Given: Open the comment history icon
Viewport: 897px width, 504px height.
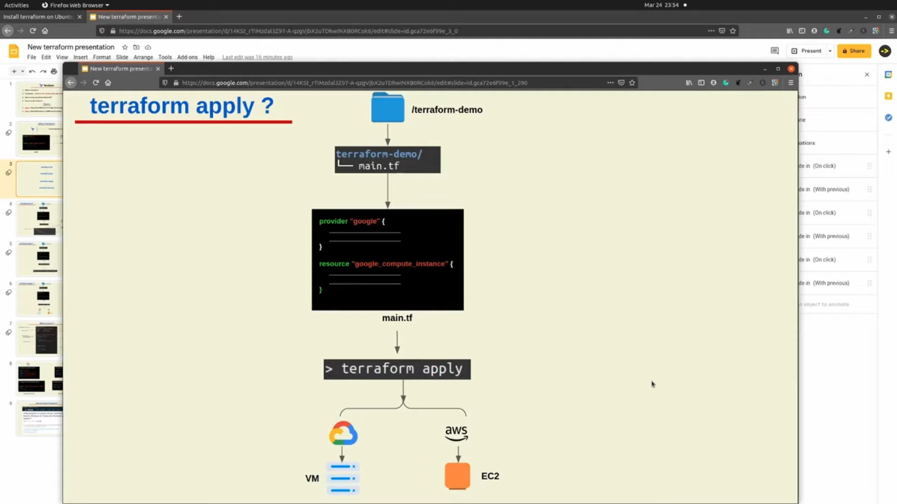Looking at the screenshot, I should 774,51.
